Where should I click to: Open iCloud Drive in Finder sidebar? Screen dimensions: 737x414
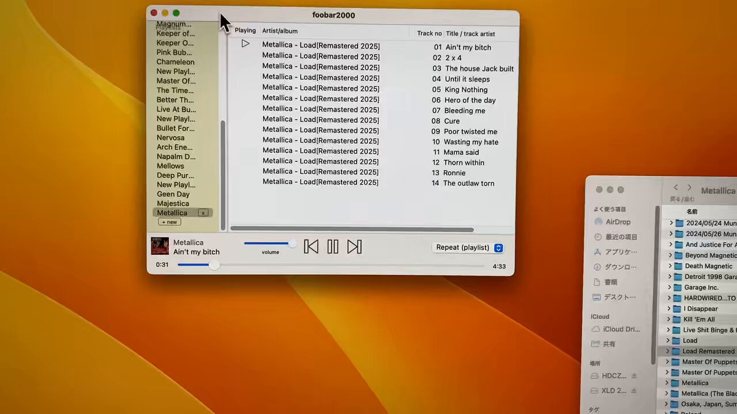(x=617, y=329)
